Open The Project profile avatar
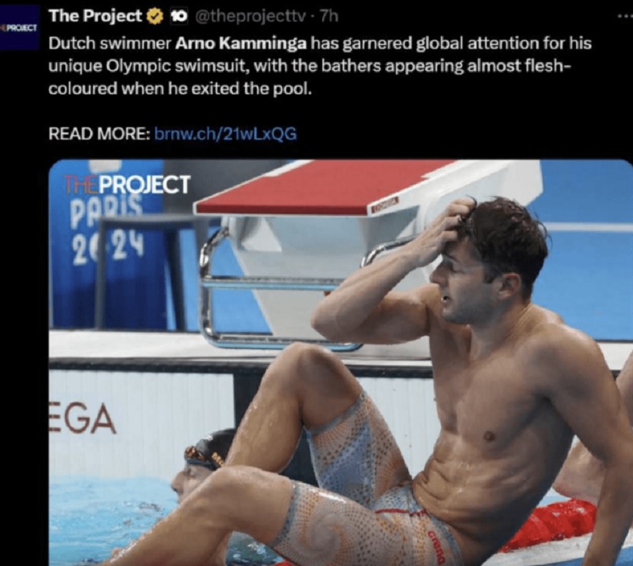 (x=19, y=27)
